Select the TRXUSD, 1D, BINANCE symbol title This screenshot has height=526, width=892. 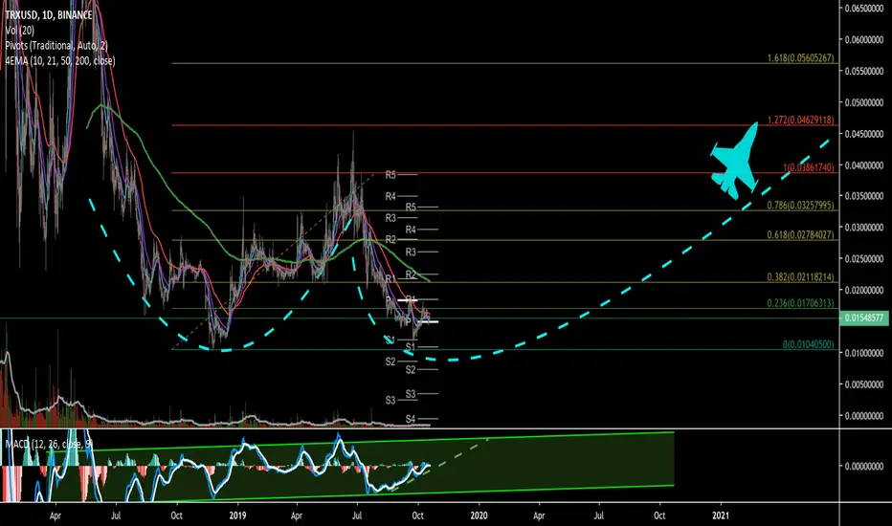(49, 15)
